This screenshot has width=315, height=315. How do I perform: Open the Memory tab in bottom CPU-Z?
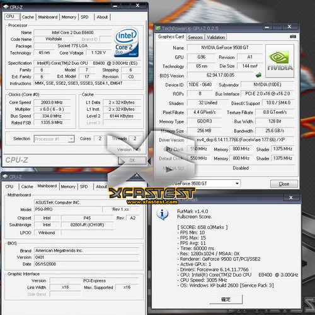[x=68, y=187]
